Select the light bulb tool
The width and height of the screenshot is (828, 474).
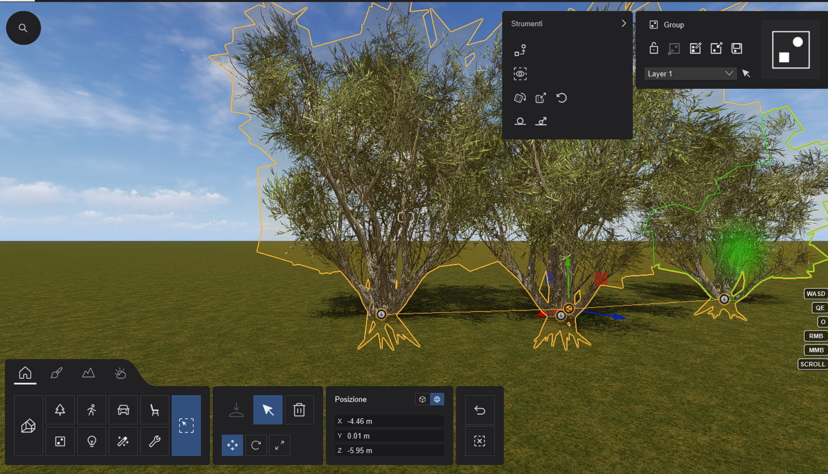(91, 441)
